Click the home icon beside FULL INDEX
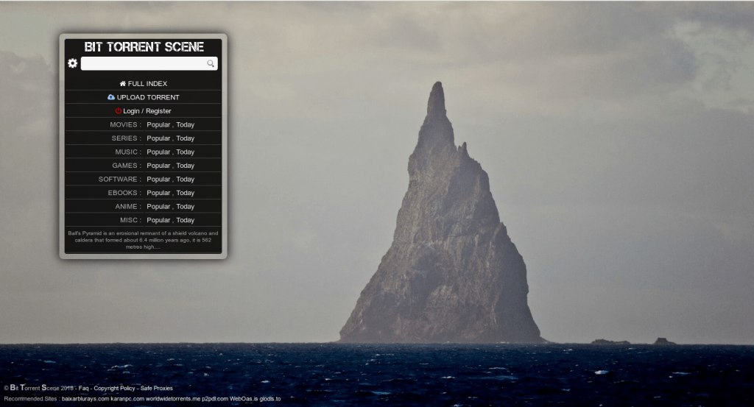The image size is (754, 407). pyautogui.click(x=123, y=84)
